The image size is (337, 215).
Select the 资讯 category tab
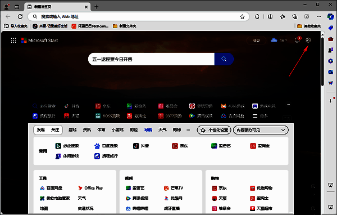pos(87,130)
